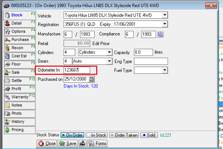Viewport: 223px width, 149px height.
Task: Open the Settle tab
Action: click(x=19, y=81)
